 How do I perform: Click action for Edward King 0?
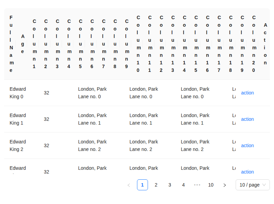tap(247, 93)
